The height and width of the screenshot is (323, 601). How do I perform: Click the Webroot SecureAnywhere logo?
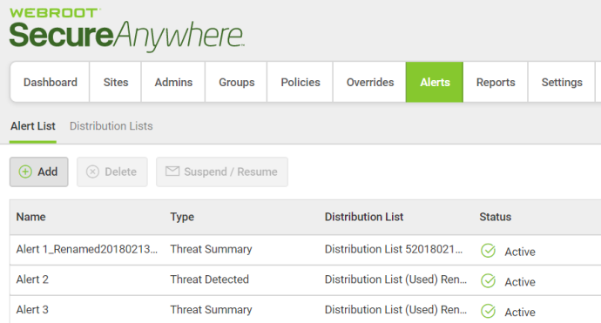[126, 30]
